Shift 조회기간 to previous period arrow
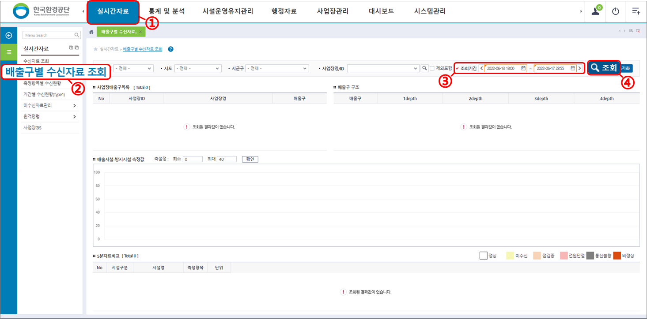Screen dimensions: 647x319 (x=481, y=68)
